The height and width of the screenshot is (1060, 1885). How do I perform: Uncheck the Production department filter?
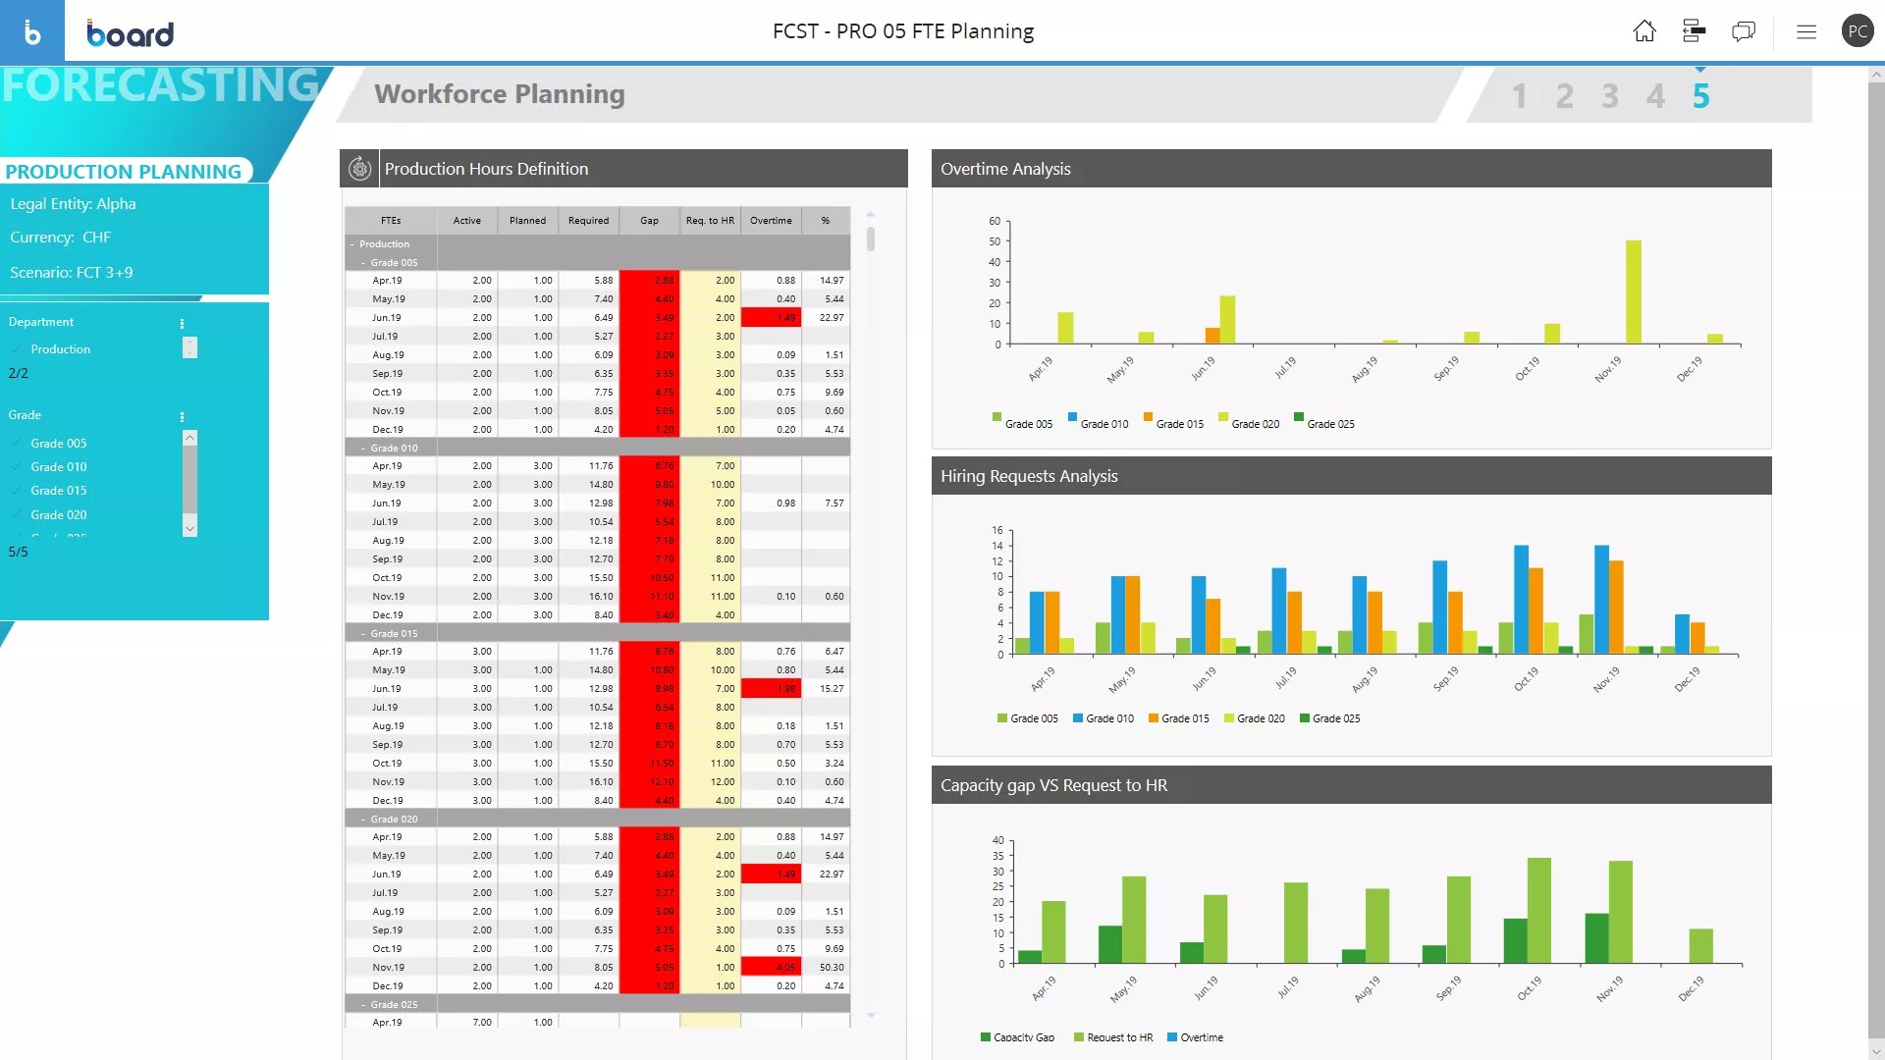pos(16,348)
